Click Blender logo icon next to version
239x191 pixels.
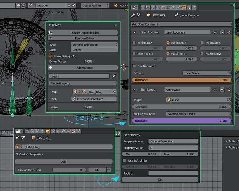click(x=116, y=5)
